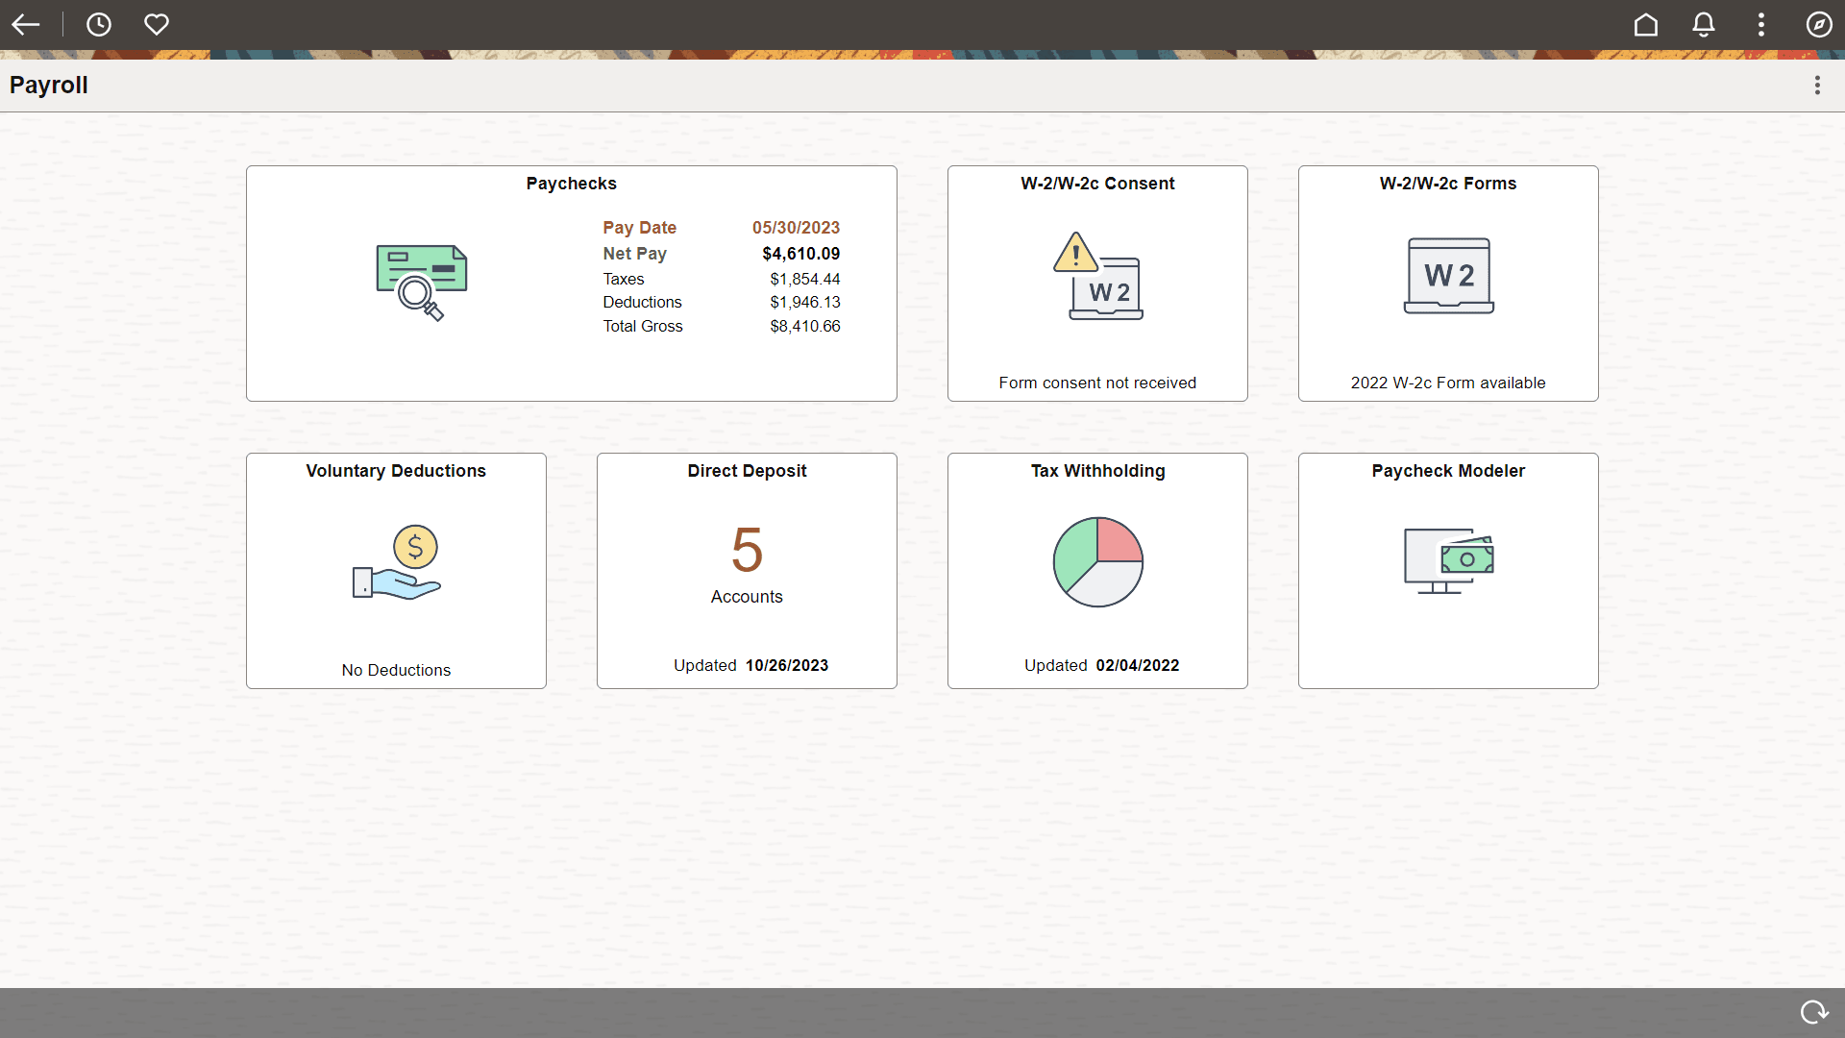Open Favorites using the heart icon

[x=156, y=25]
